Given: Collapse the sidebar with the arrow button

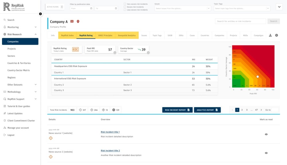Looking at the screenshot, I should pyautogui.click(x=40, y=14).
